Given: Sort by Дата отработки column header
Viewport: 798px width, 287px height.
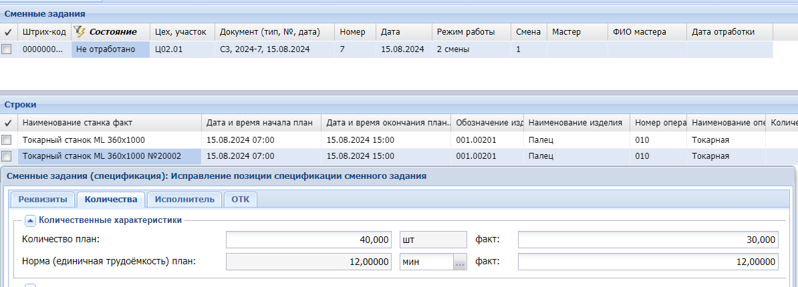Looking at the screenshot, I should (723, 31).
